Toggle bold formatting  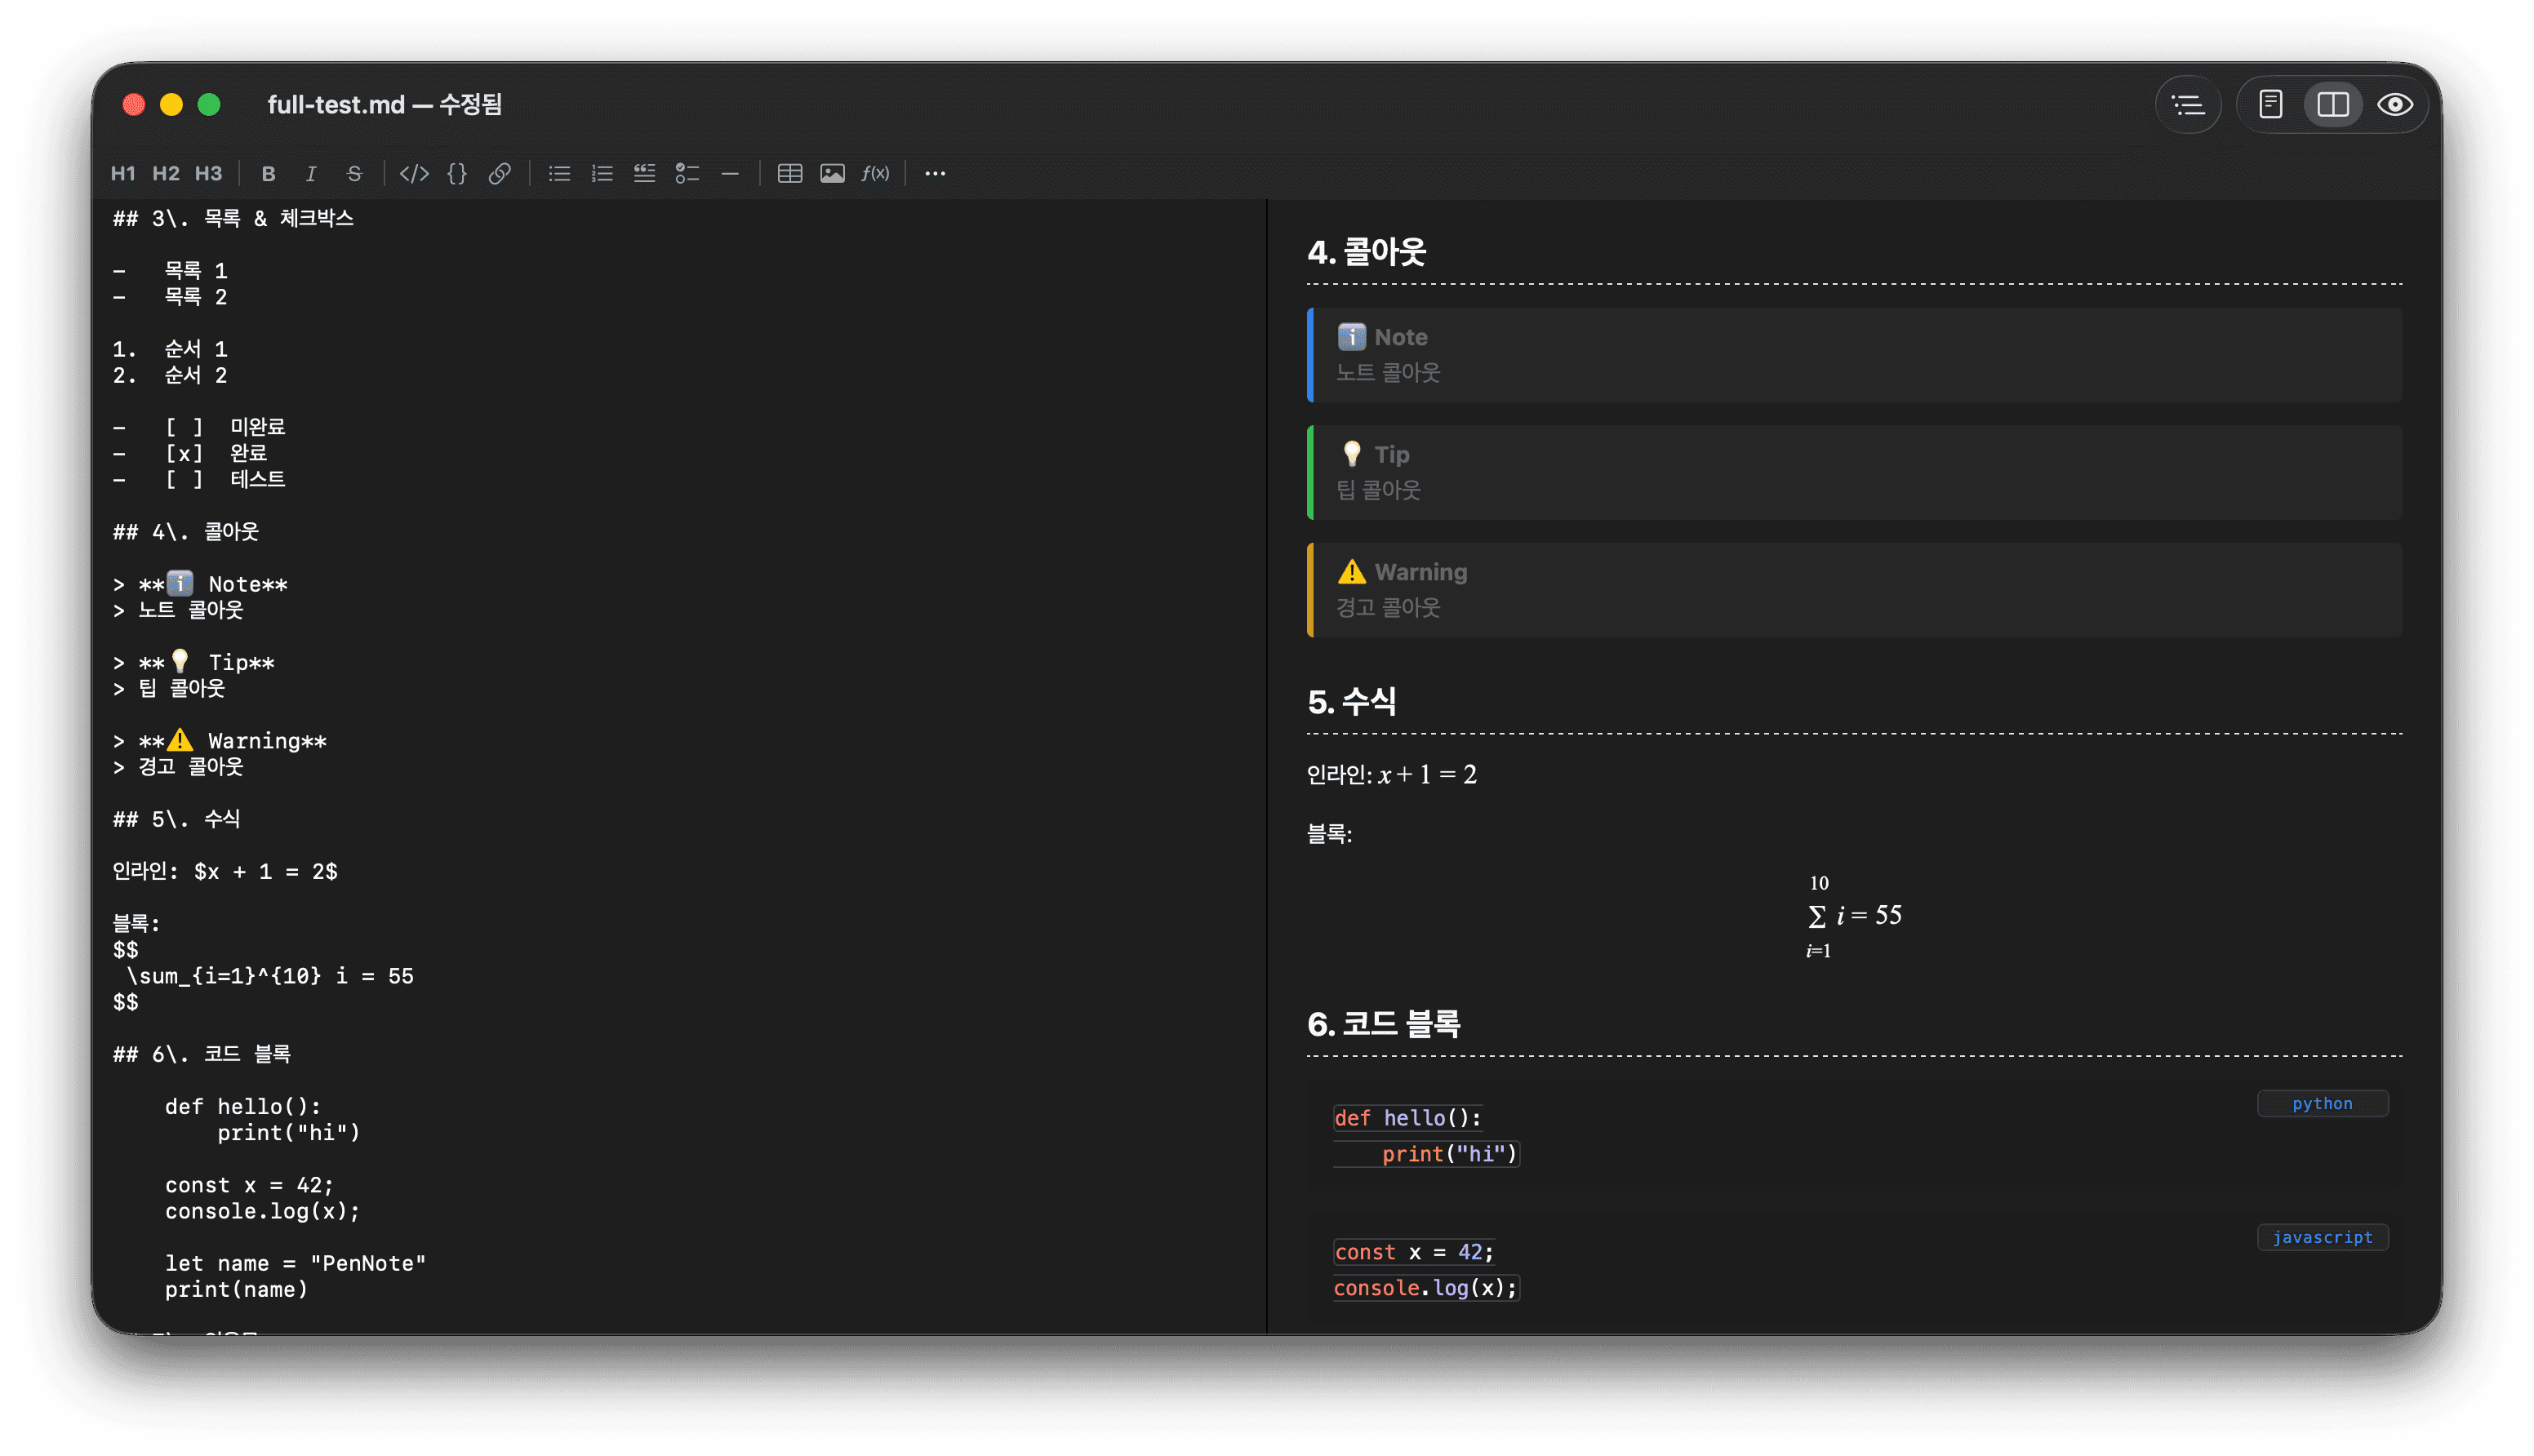tap(268, 173)
